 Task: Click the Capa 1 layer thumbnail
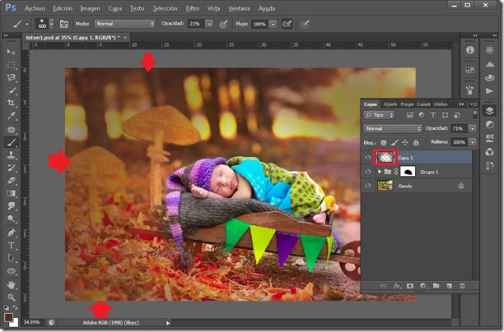pyautogui.click(x=385, y=157)
